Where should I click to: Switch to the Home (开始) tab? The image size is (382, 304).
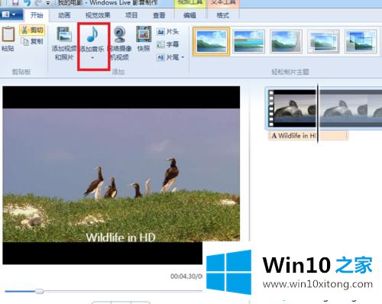point(37,15)
